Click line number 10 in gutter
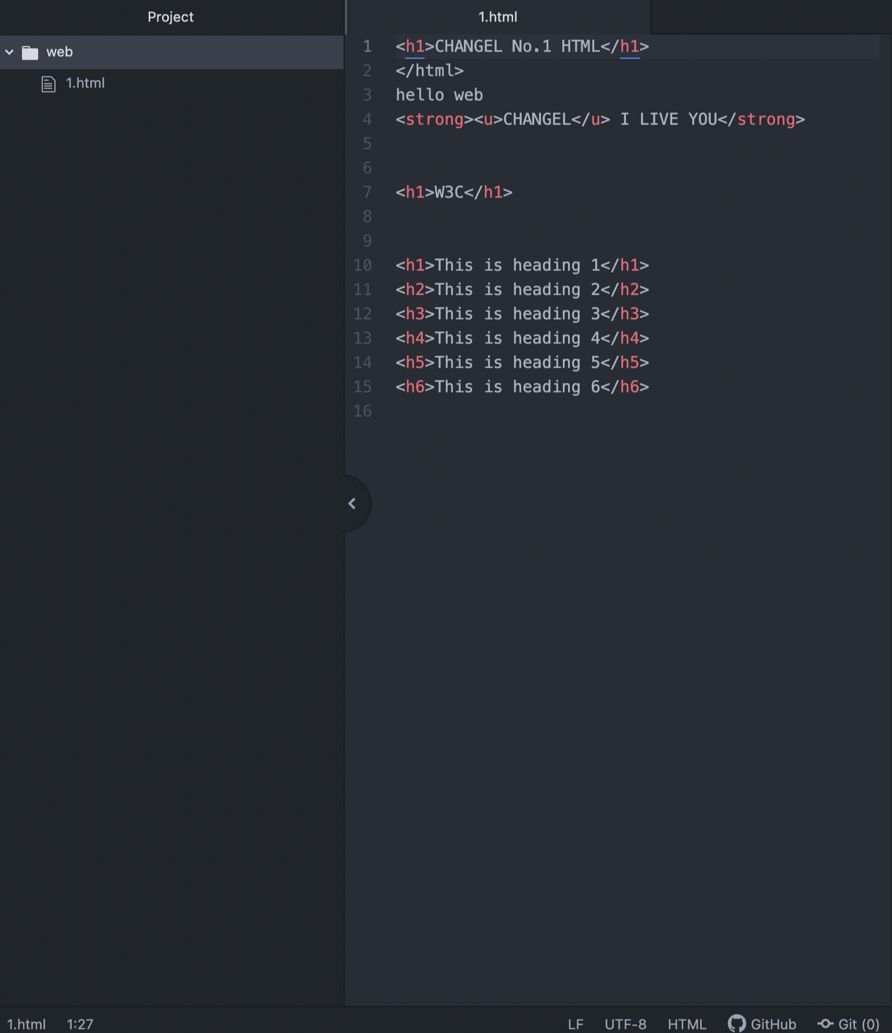The height and width of the screenshot is (1033, 892). point(363,265)
